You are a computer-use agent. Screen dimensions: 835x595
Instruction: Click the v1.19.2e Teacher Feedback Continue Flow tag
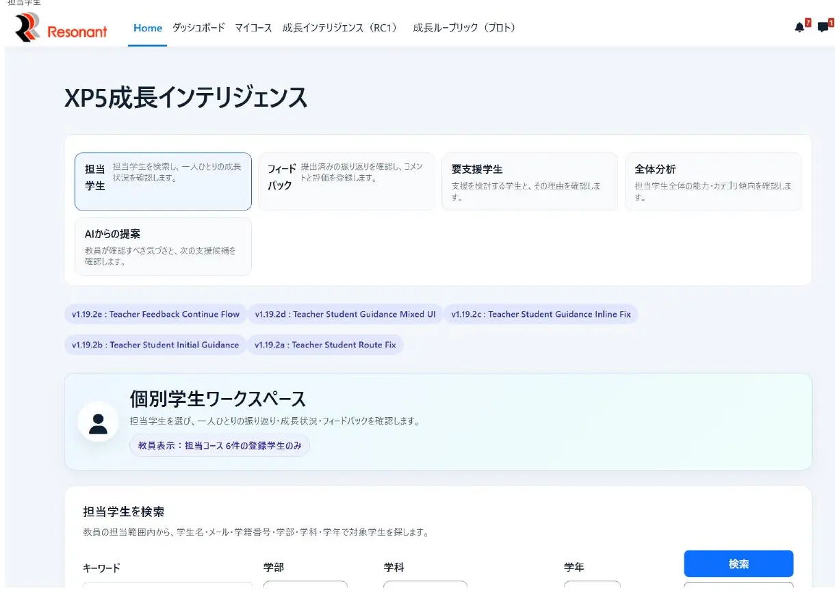156,315
